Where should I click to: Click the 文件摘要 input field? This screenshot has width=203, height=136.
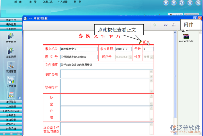point(107,65)
